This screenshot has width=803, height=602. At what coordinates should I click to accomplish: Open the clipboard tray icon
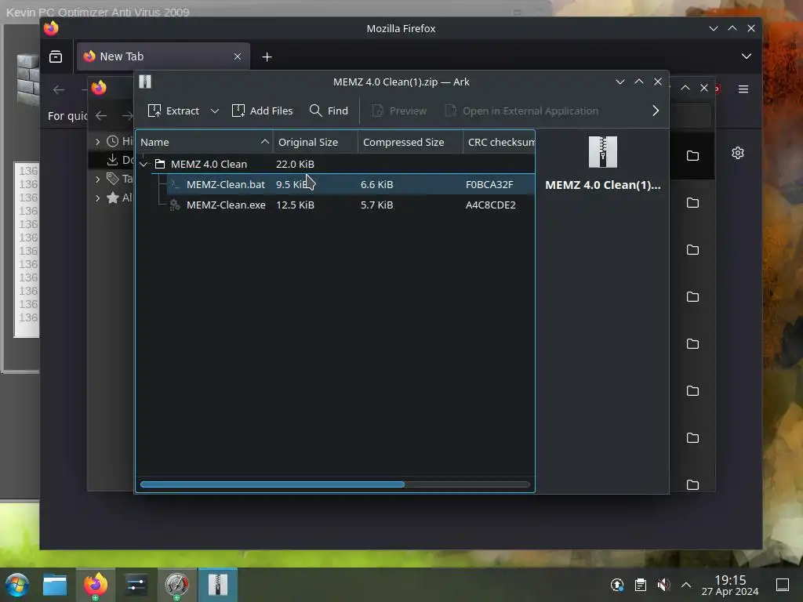640,585
